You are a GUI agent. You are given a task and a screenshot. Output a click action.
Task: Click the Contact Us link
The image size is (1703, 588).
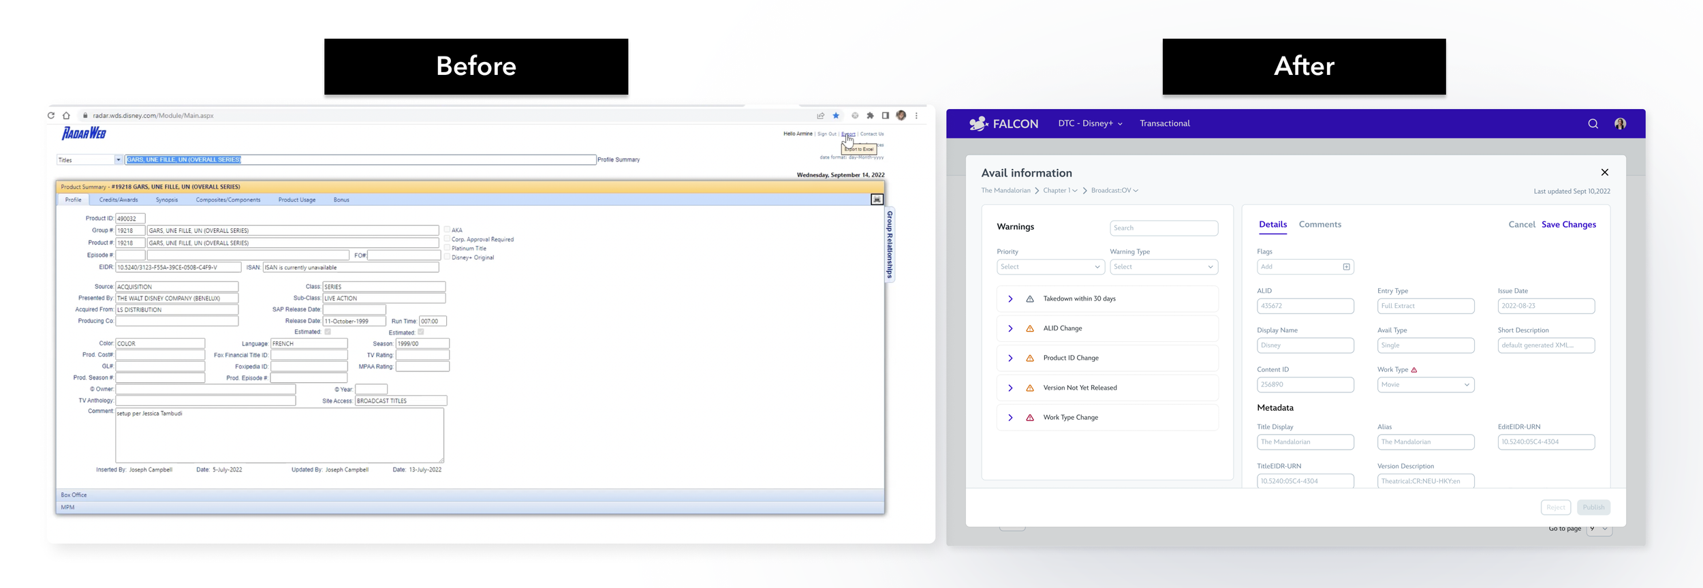(x=872, y=134)
